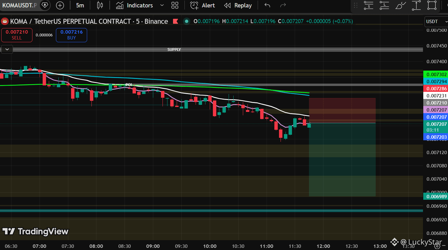Change the 5m chart interval
The height and width of the screenshot is (250, 448).
click(80, 5)
